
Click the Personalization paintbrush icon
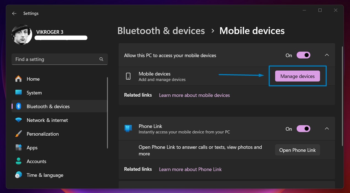[18, 134]
